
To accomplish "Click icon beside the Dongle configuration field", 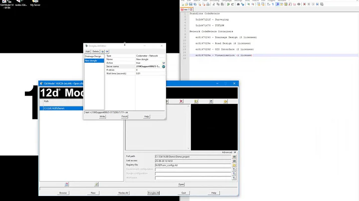I will 234,174.
